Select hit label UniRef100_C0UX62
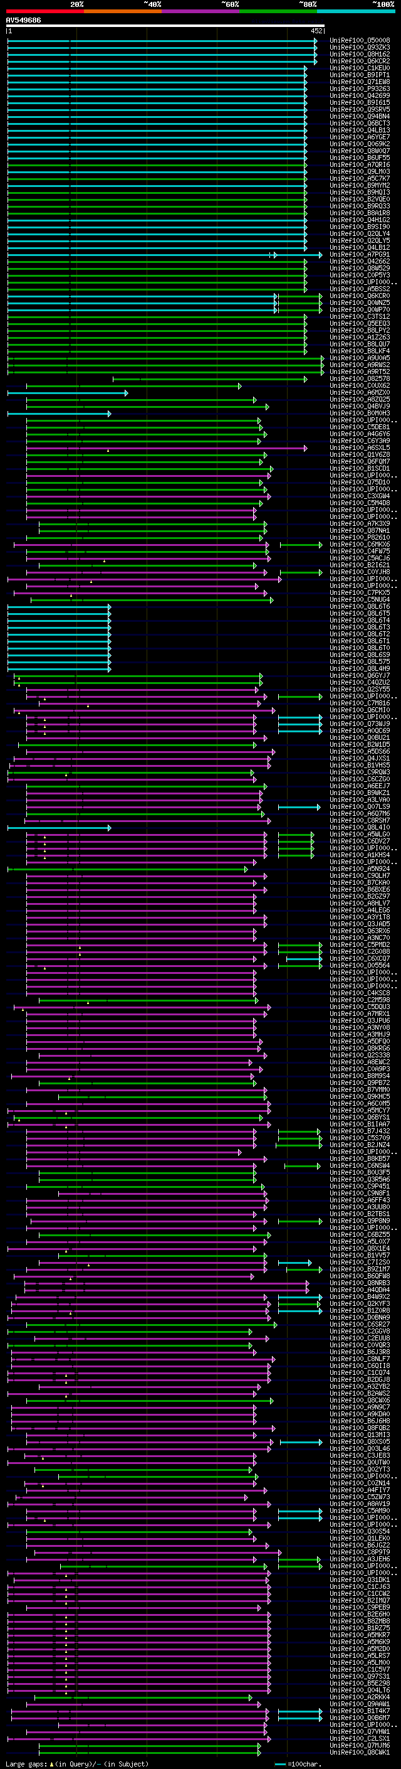The width and height of the screenshot is (401, 1769). 359,386
